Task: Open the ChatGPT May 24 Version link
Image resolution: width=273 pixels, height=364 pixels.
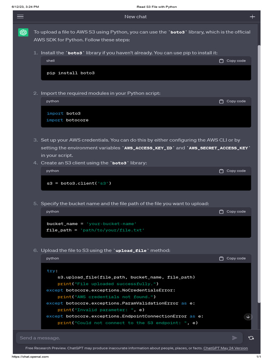Action: coord(225,348)
